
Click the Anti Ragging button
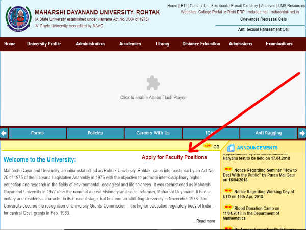click(x=269, y=133)
